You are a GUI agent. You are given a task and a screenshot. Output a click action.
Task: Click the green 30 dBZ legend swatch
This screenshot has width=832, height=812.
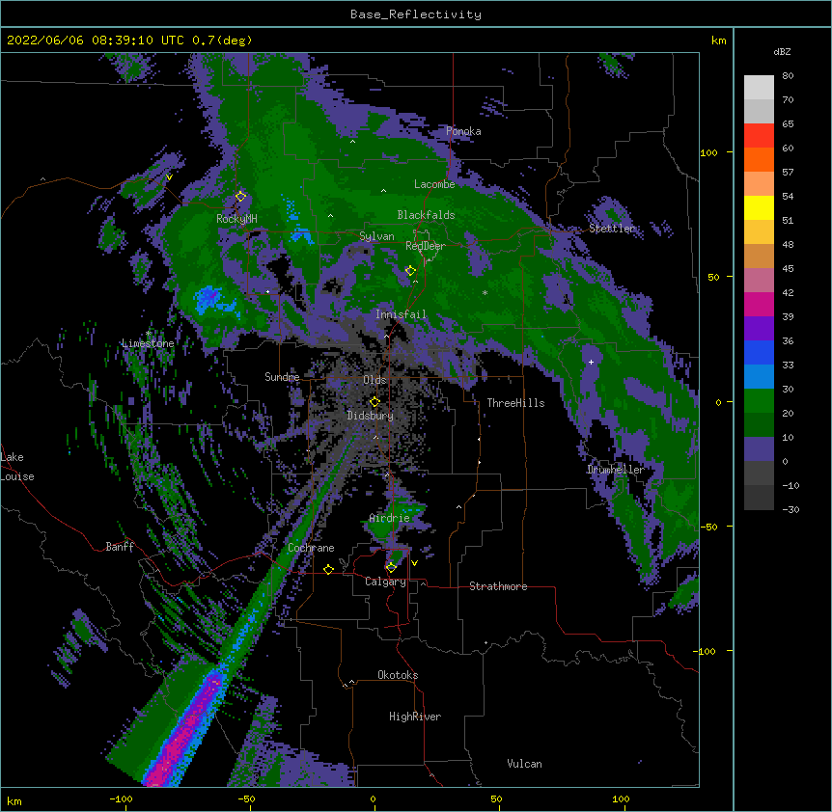point(759,401)
